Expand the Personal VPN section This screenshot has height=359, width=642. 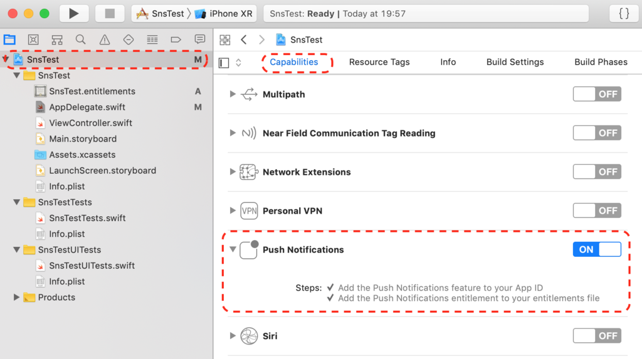tap(233, 211)
